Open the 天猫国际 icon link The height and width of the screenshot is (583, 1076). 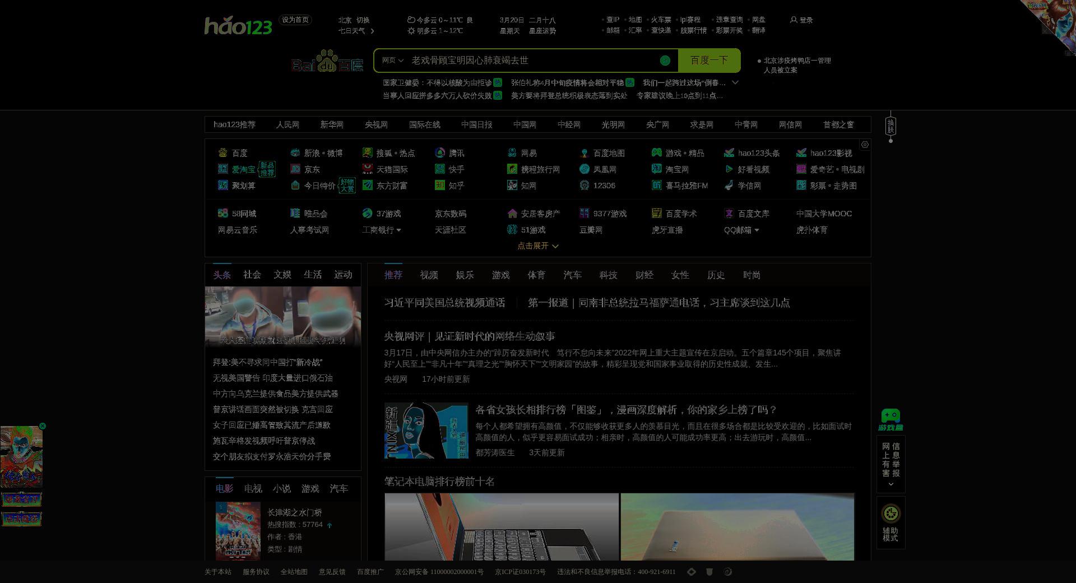click(x=367, y=169)
